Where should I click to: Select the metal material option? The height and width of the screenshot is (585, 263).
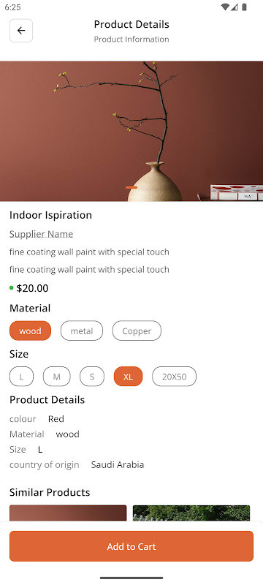[82, 331]
